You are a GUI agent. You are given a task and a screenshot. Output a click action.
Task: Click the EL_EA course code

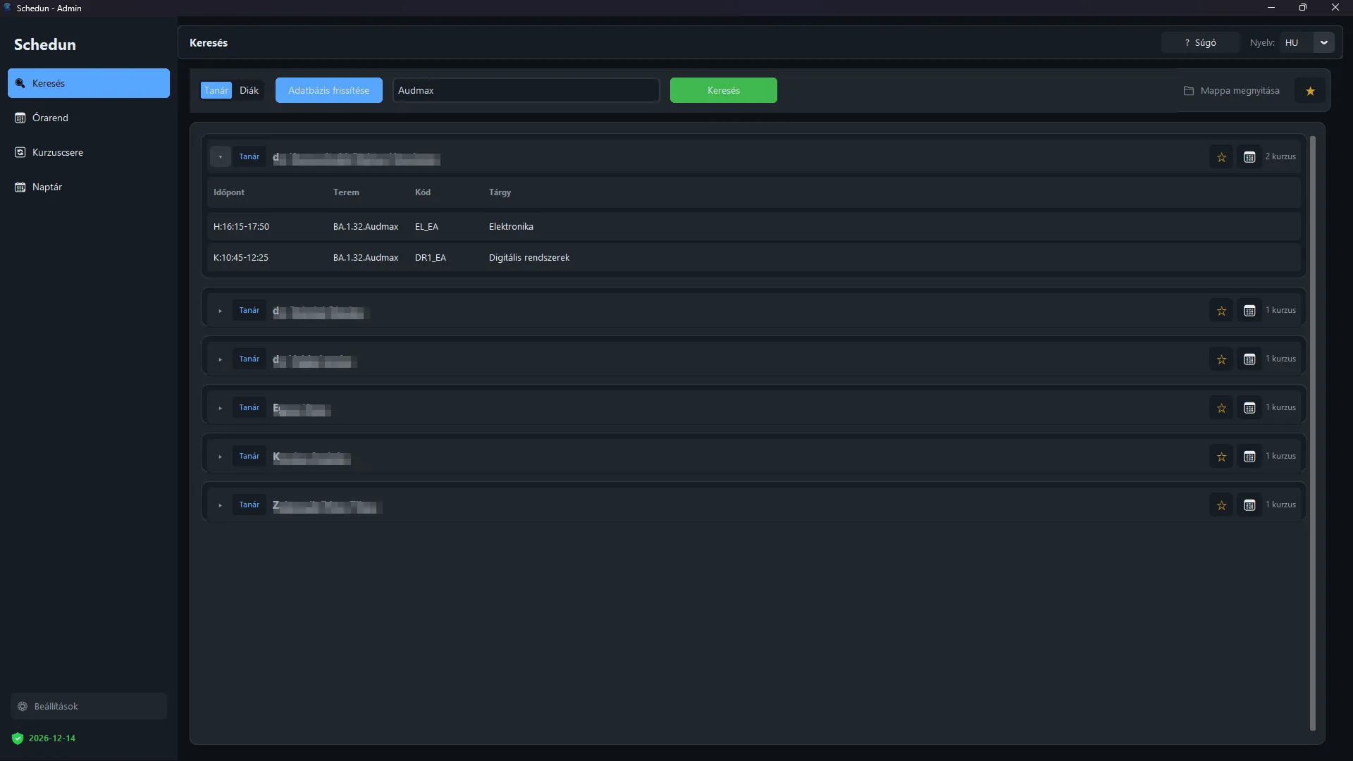click(426, 227)
